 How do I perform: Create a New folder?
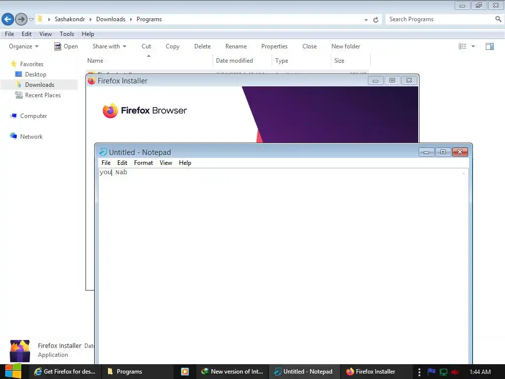(x=346, y=46)
